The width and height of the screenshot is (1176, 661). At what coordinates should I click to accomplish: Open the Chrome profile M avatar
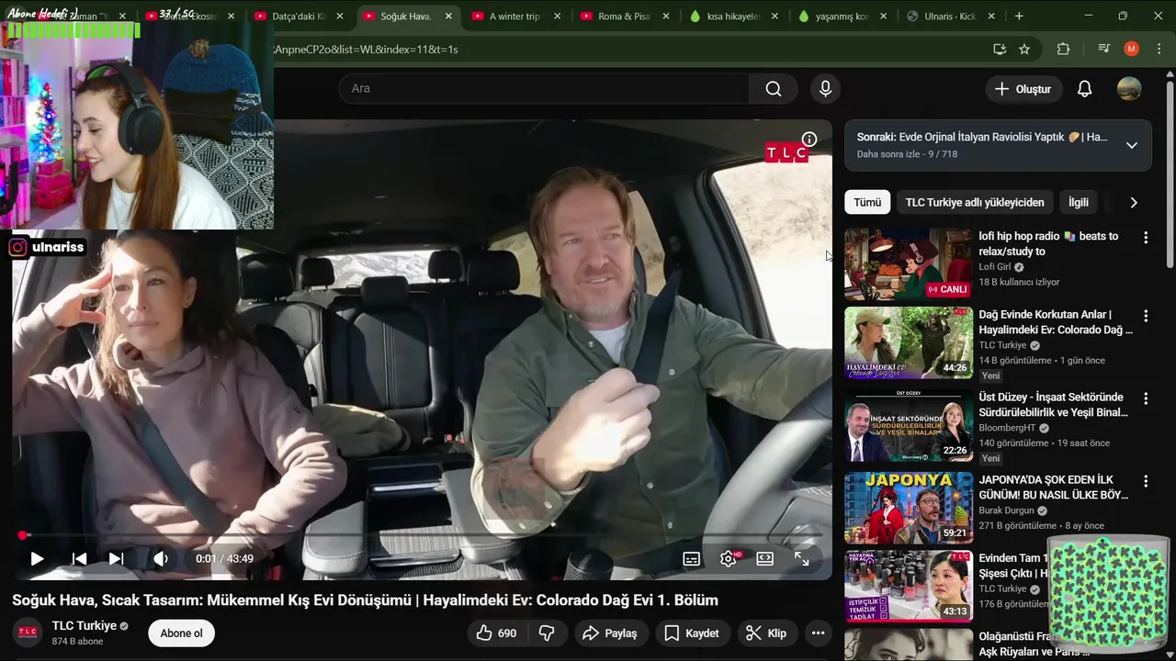[1132, 49]
